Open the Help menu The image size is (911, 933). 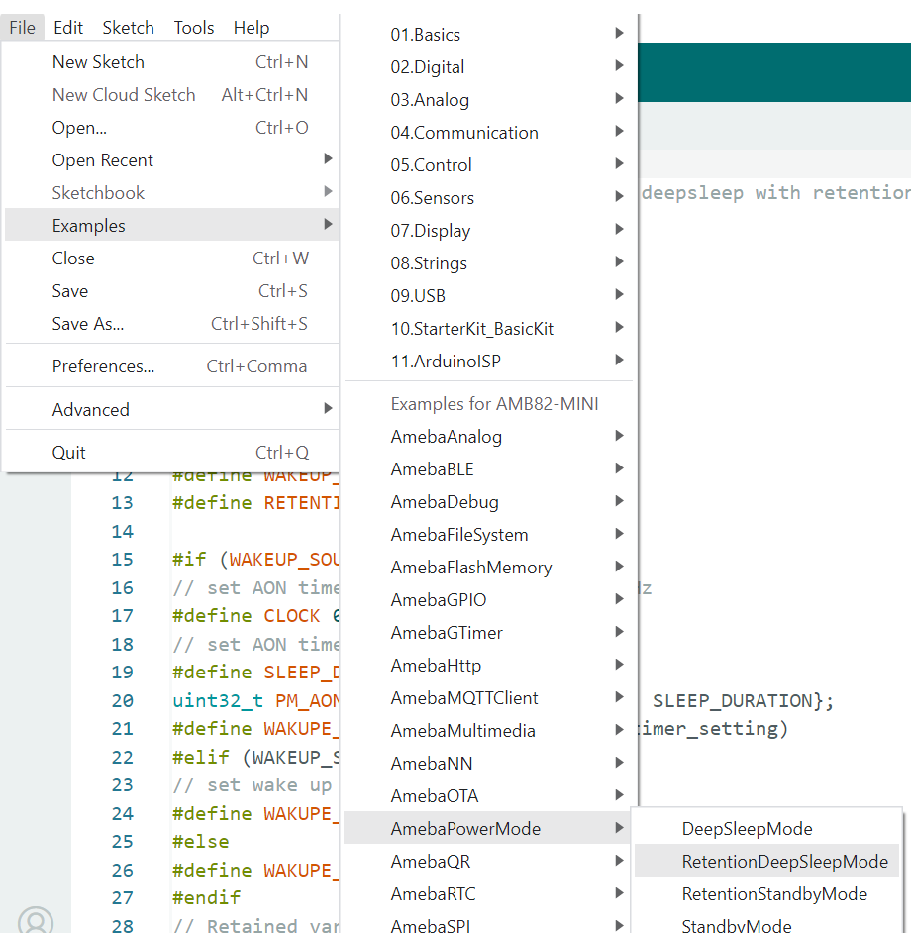(x=252, y=28)
